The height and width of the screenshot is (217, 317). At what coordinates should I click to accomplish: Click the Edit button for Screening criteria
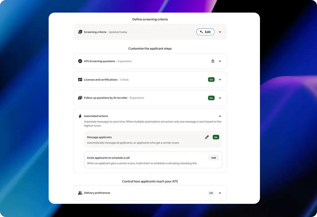(205, 32)
